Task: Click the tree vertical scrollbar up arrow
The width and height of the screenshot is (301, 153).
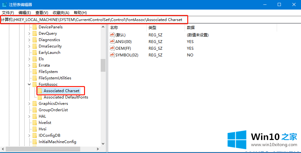Action: pyautogui.click(x=103, y=27)
